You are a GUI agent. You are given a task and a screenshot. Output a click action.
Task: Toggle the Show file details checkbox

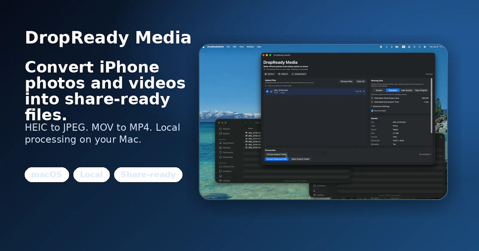(x=372, y=111)
